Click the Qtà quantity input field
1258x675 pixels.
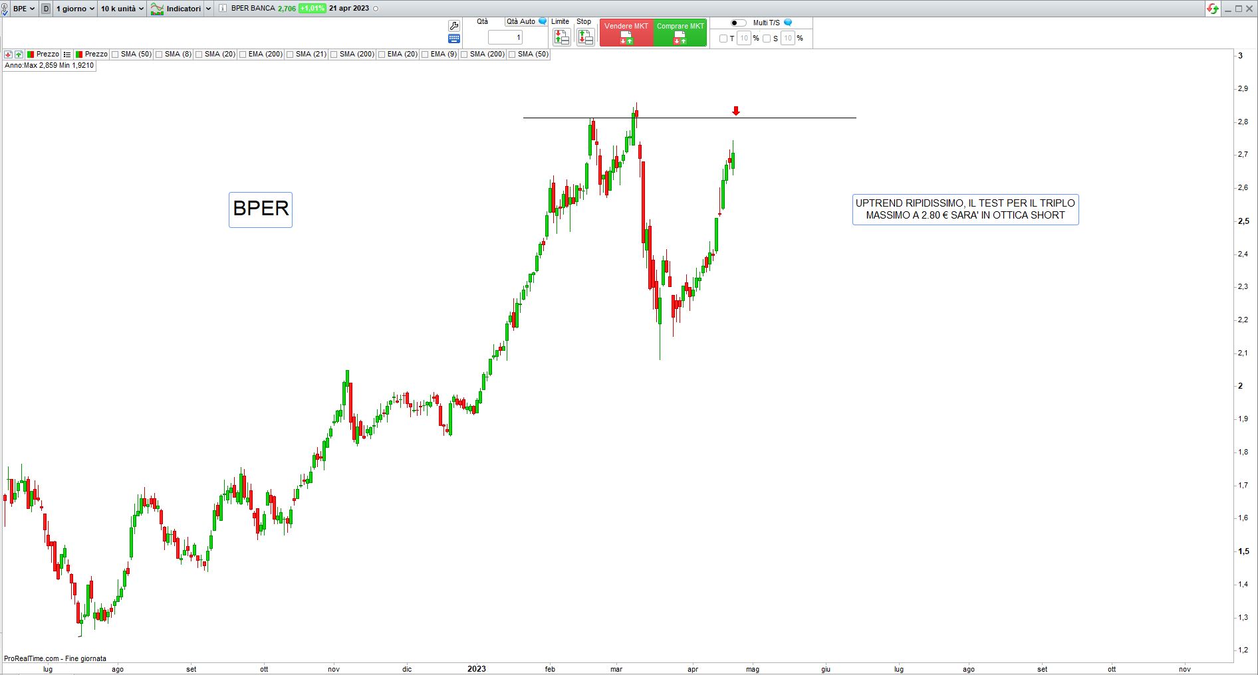click(x=505, y=37)
